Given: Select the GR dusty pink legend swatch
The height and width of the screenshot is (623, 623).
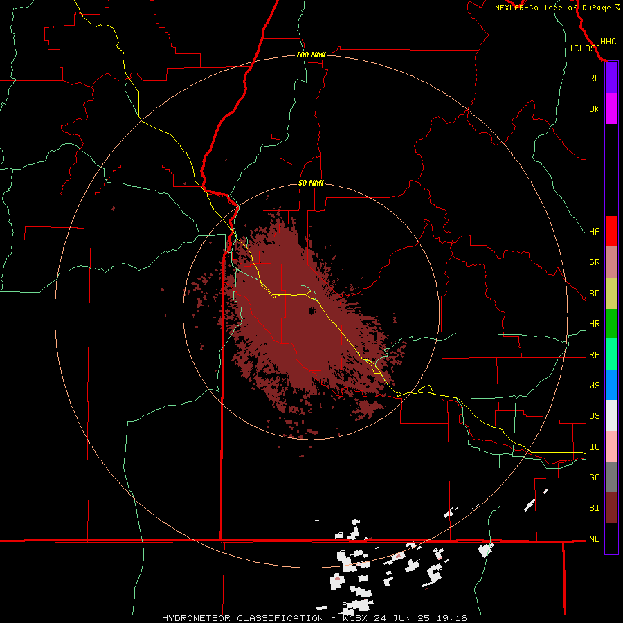Looking at the screenshot, I should click(x=611, y=262).
